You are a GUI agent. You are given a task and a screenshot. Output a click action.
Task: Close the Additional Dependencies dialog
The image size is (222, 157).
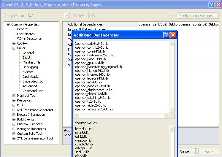pyautogui.click(x=173, y=35)
